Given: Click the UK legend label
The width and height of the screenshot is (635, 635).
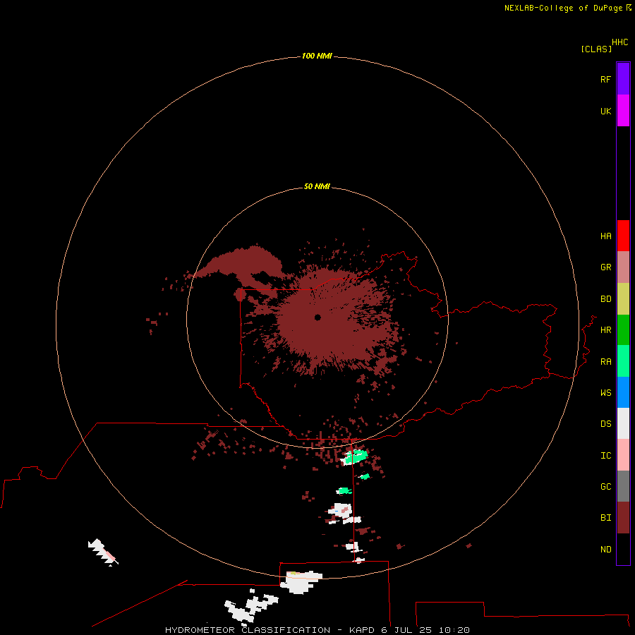Looking at the screenshot, I should (606, 111).
